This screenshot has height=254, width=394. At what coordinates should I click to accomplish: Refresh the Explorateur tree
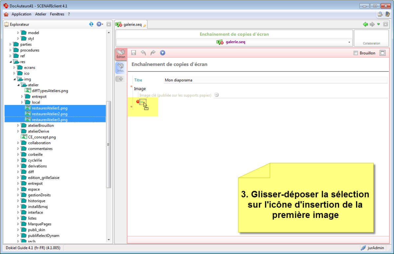91,24
